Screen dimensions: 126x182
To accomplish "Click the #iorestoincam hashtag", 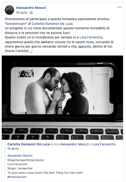I will pos(17,177).
